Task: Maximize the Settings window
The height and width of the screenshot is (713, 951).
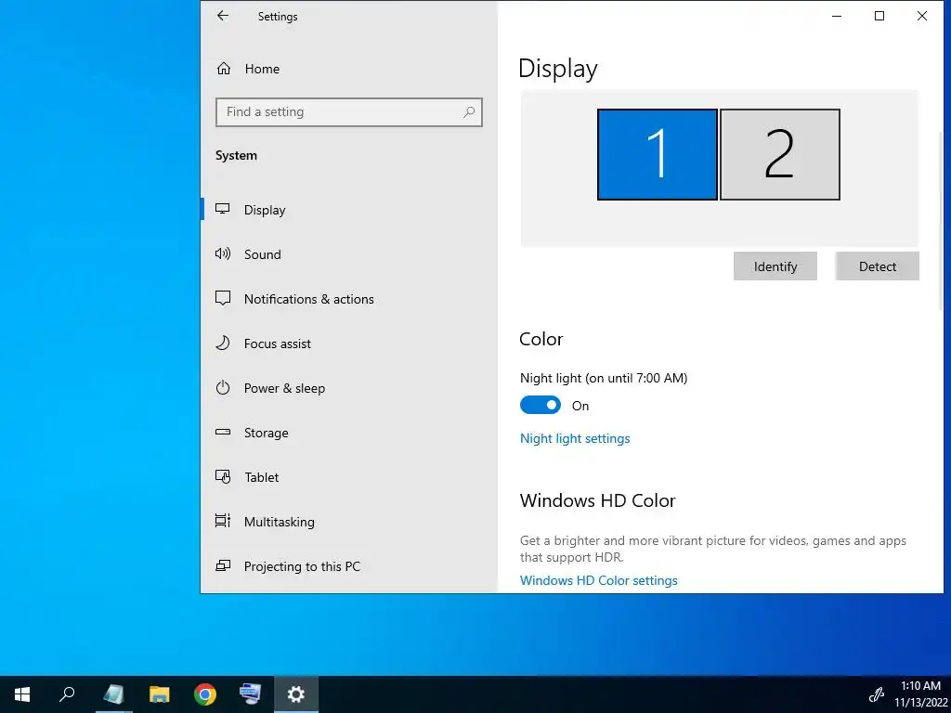Action: [879, 17]
